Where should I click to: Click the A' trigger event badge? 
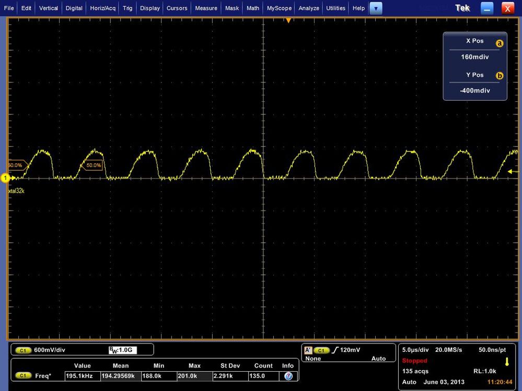pos(308,350)
